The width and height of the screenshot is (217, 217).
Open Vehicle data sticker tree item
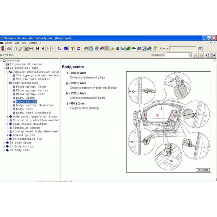[x=33, y=79]
